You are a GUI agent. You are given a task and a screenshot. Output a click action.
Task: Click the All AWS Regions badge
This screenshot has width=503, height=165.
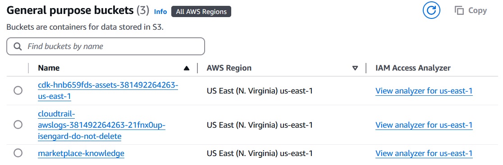point(201,12)
